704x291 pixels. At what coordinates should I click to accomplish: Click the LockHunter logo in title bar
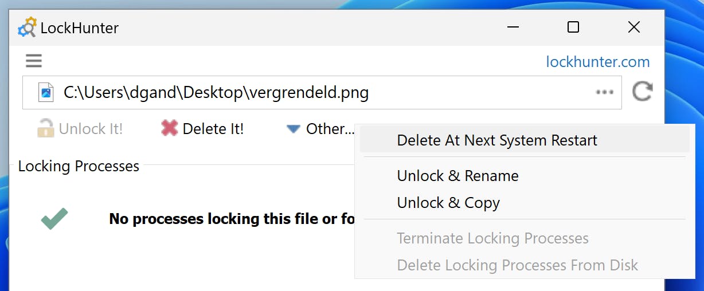click(27, 27)
